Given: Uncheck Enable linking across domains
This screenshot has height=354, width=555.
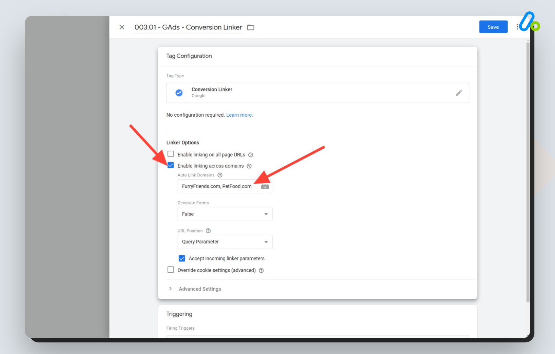Looking at the screenshot, I should point(171,165).
